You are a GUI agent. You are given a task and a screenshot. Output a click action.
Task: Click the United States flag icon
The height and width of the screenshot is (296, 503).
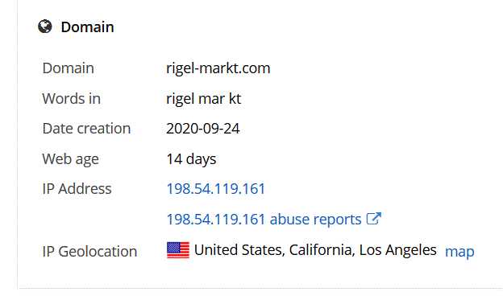point(178,250)
